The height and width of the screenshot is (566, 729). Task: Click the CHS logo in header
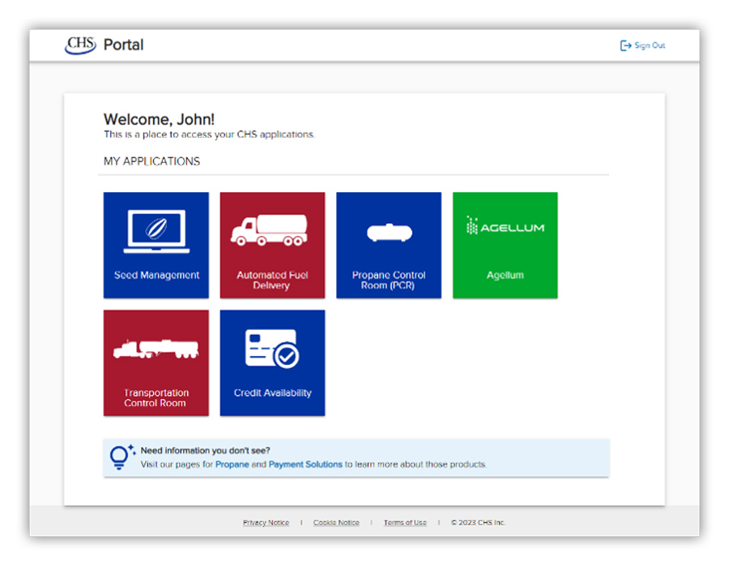80,45
